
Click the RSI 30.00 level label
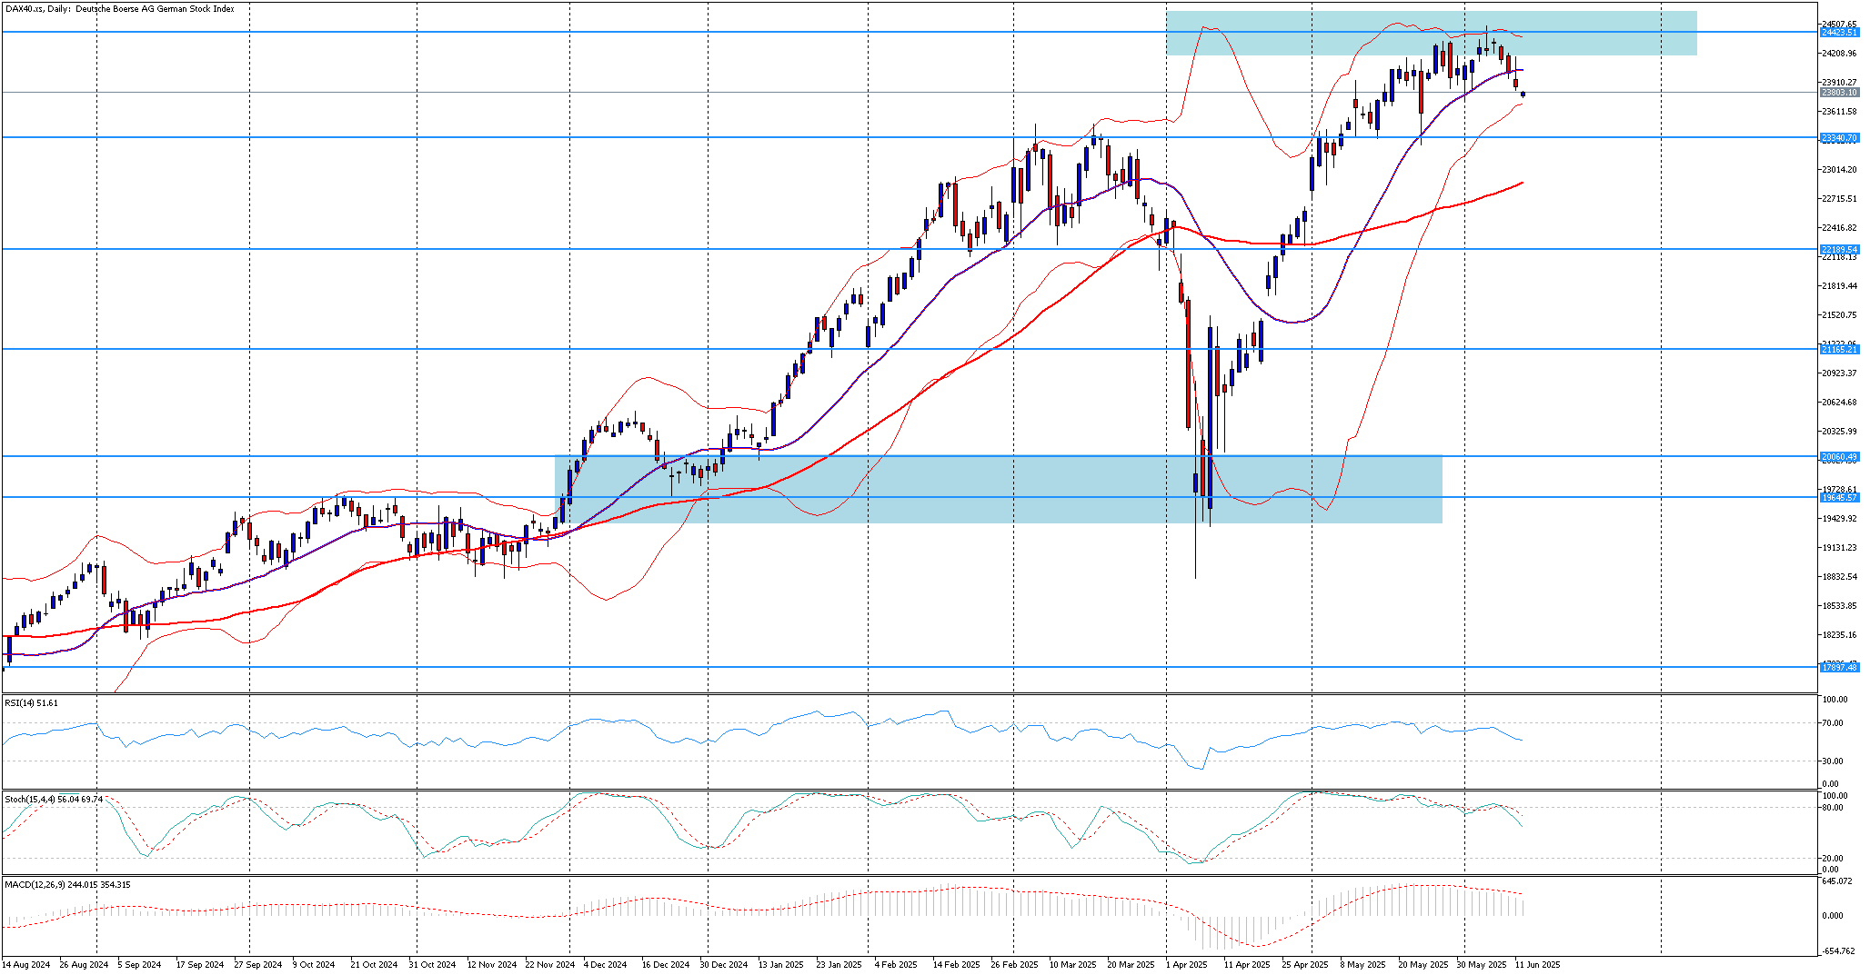(x=1834, y=761)
